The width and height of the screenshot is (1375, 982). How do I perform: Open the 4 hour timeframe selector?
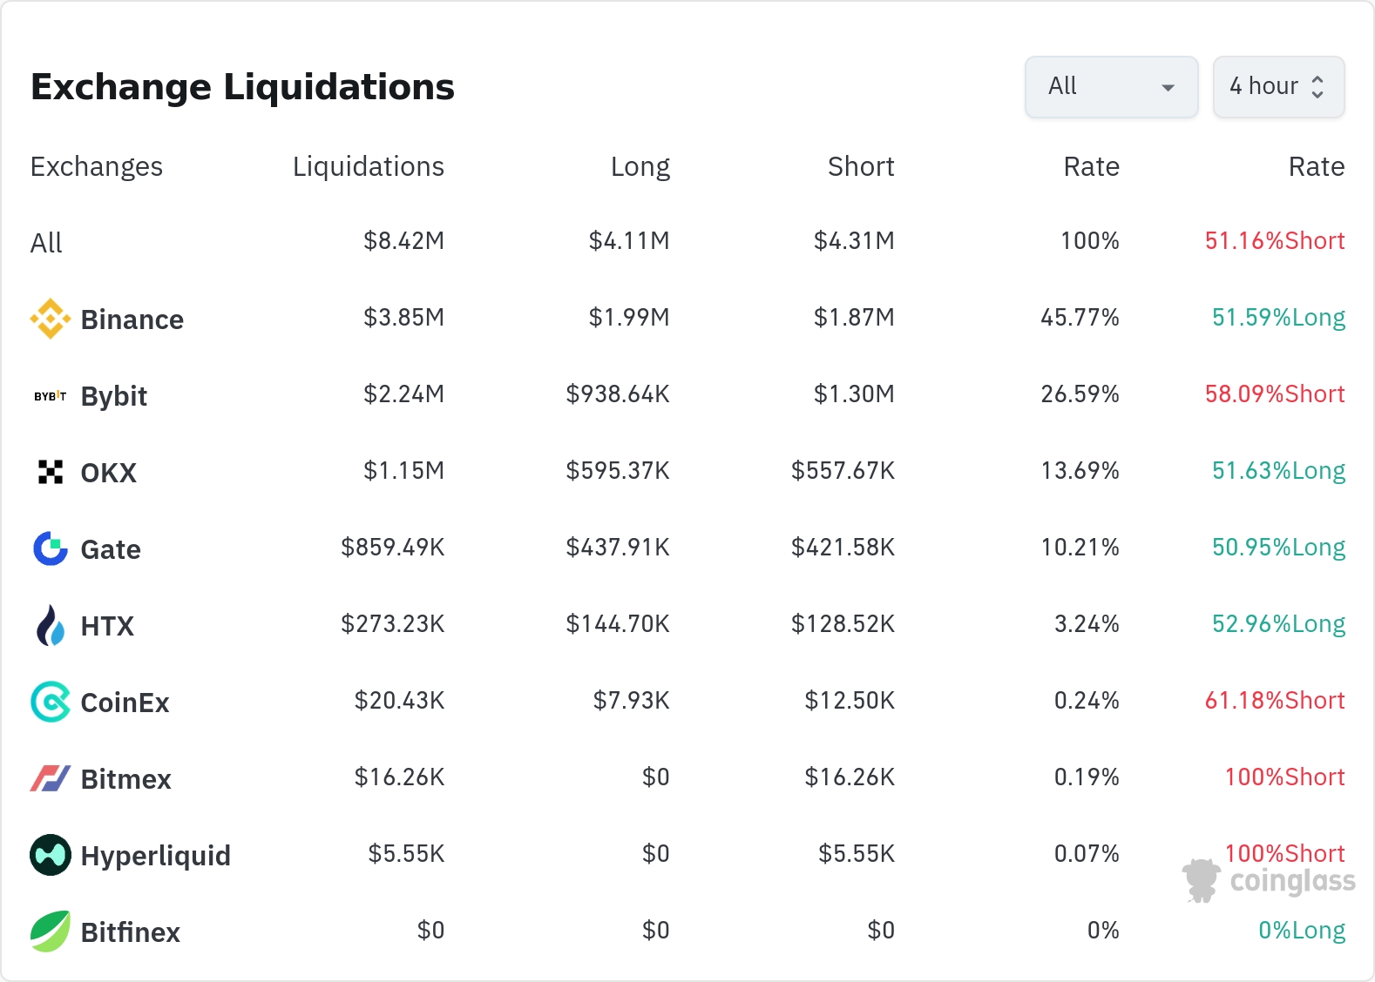pos(1263,87)
